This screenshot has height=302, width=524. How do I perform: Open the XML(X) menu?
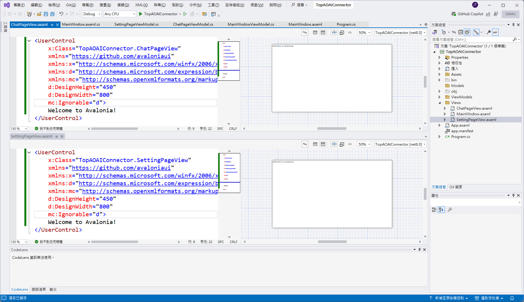pyautogui.click(x=141, y=5)
